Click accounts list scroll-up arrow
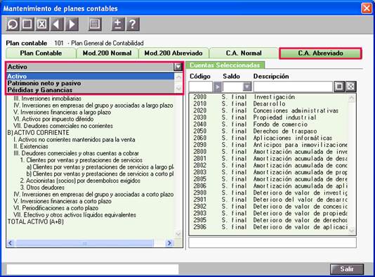Viewport: 375px width, 277px height. (x=351, y=98)
